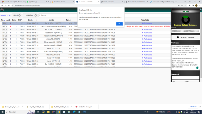Edit the Chave key input field
This screenshot has height=114, width=202.
tap(186, 31)
